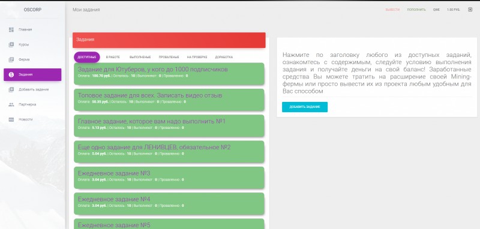Switch to the Доработка tab
Image resolution: width=480 pixels, height=229 pixels.
click(x=224, y=57)
